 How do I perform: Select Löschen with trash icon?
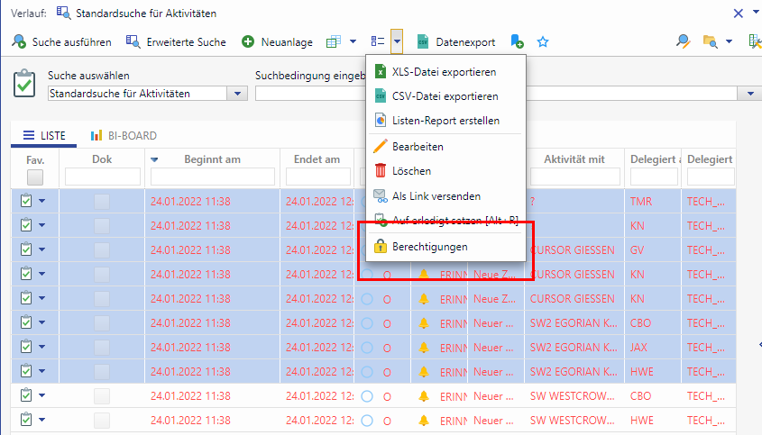coord(411,170)
